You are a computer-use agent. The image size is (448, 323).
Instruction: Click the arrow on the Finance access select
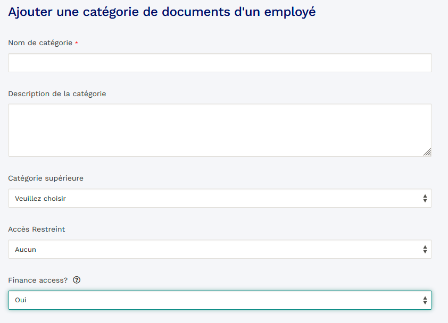(x=425, y=300)
